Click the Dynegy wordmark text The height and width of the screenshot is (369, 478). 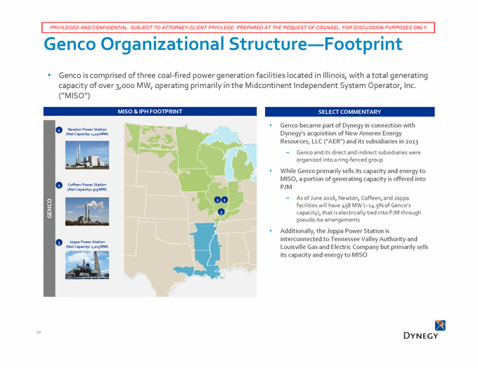(x=421, y=335)
